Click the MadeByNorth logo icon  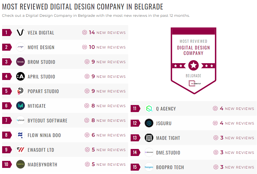(20, 165)
